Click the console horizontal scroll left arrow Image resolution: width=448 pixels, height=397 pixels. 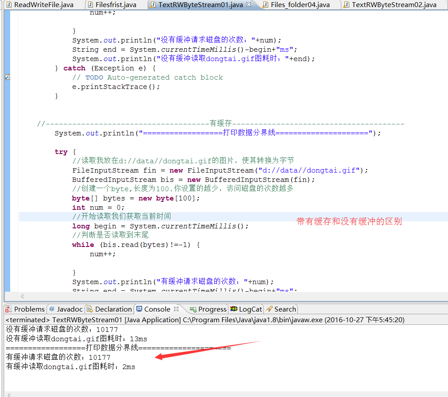click(9, 395)
